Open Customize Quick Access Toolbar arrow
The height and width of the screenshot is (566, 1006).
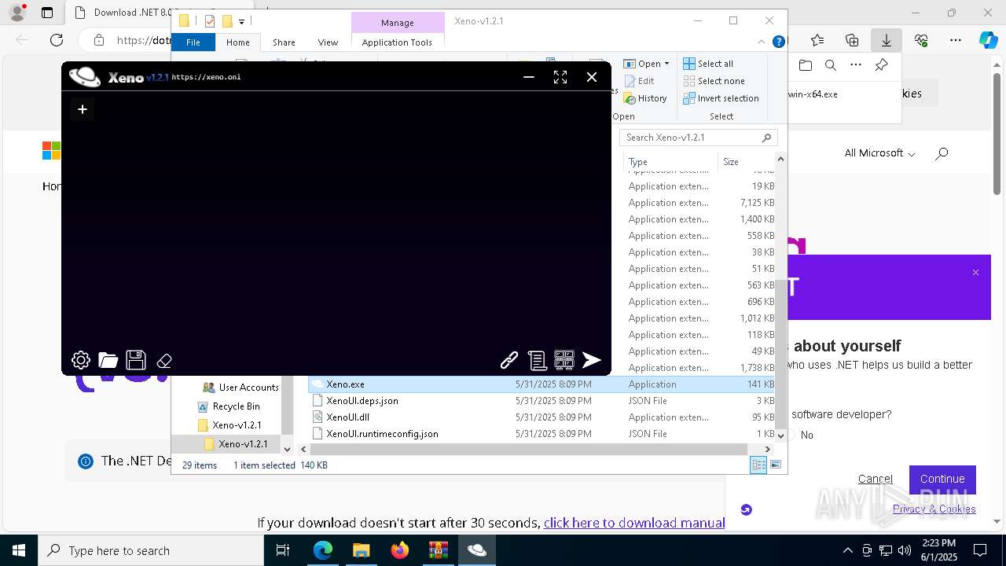(x=241, y=21)
